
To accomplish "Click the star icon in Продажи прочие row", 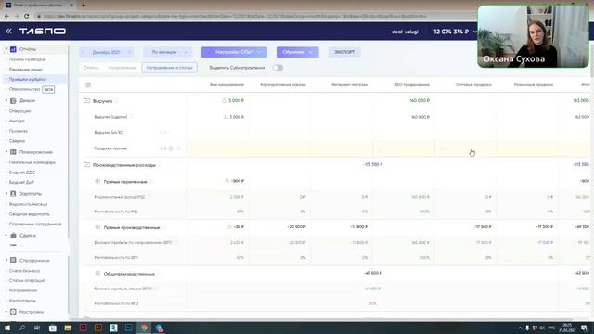I will coord(179,148).
